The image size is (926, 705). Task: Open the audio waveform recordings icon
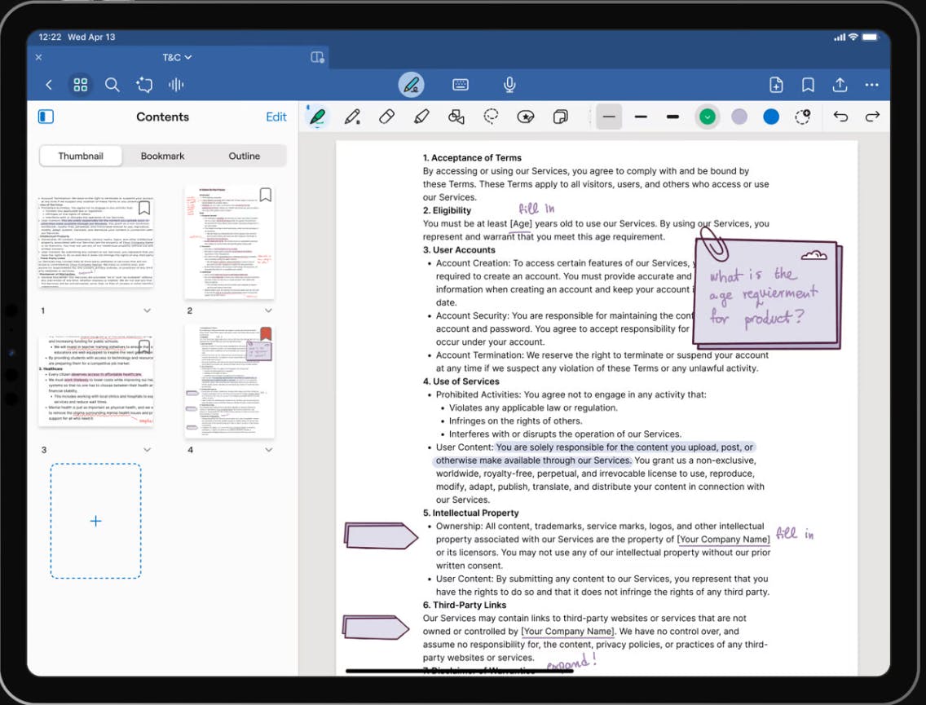pyautogui.click(x=176, y=85)
